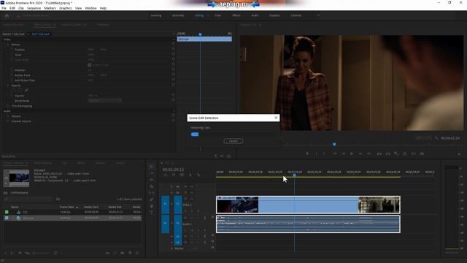Reset the Position parameter
467x263 pixels.
174,50
